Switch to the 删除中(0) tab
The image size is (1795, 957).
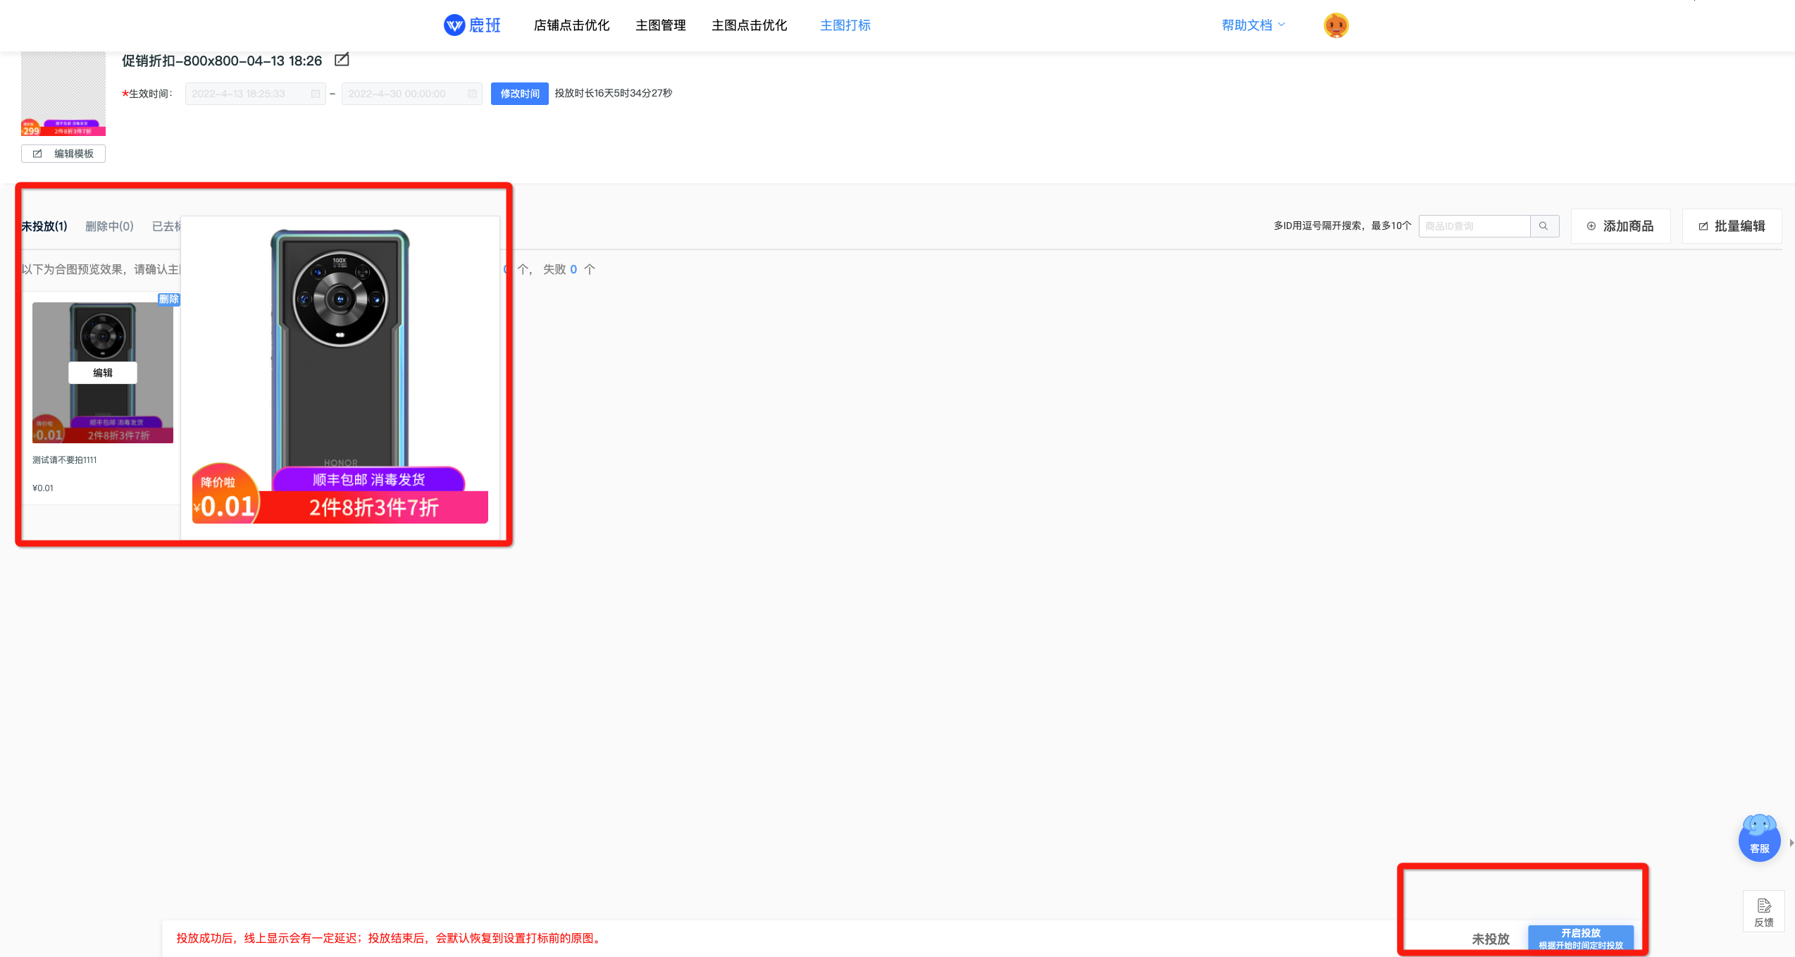pyautogui.click(x=109, y=226)
